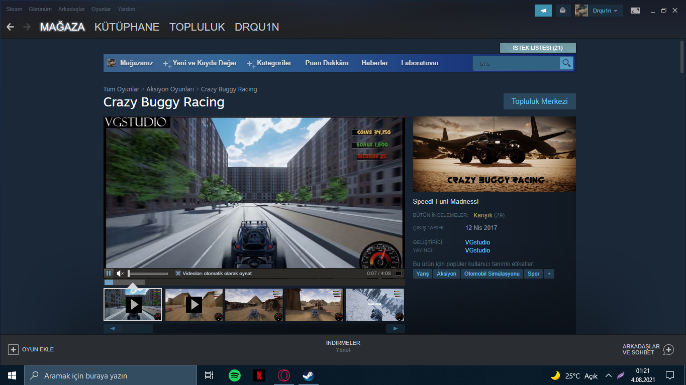
Task: Open developer VGstudio link
Action: click(477, 242)
